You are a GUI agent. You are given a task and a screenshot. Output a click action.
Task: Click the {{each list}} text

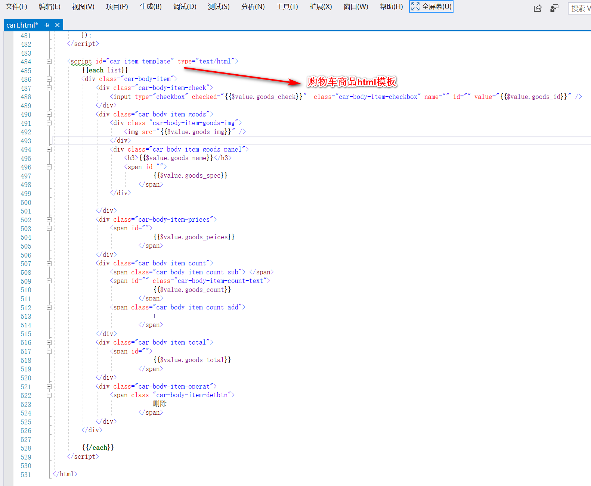pos(105,70)
